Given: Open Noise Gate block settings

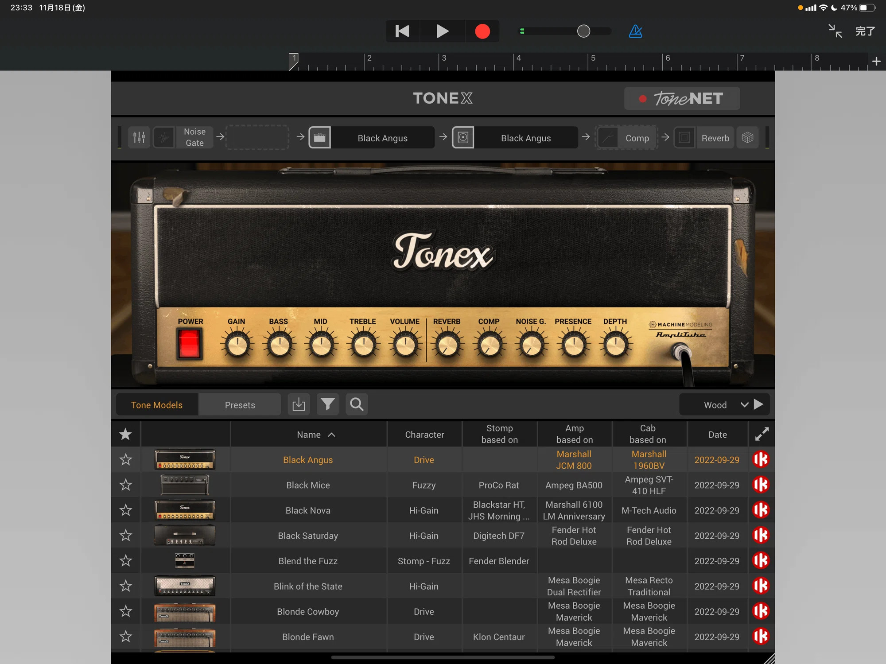Looking at the screenshot, I should [x=194, y=137].
